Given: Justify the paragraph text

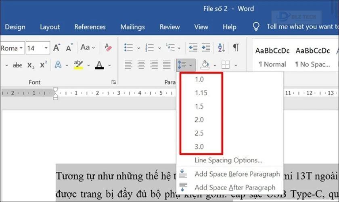Looking at the screenshot, I should tap(167, 65).
